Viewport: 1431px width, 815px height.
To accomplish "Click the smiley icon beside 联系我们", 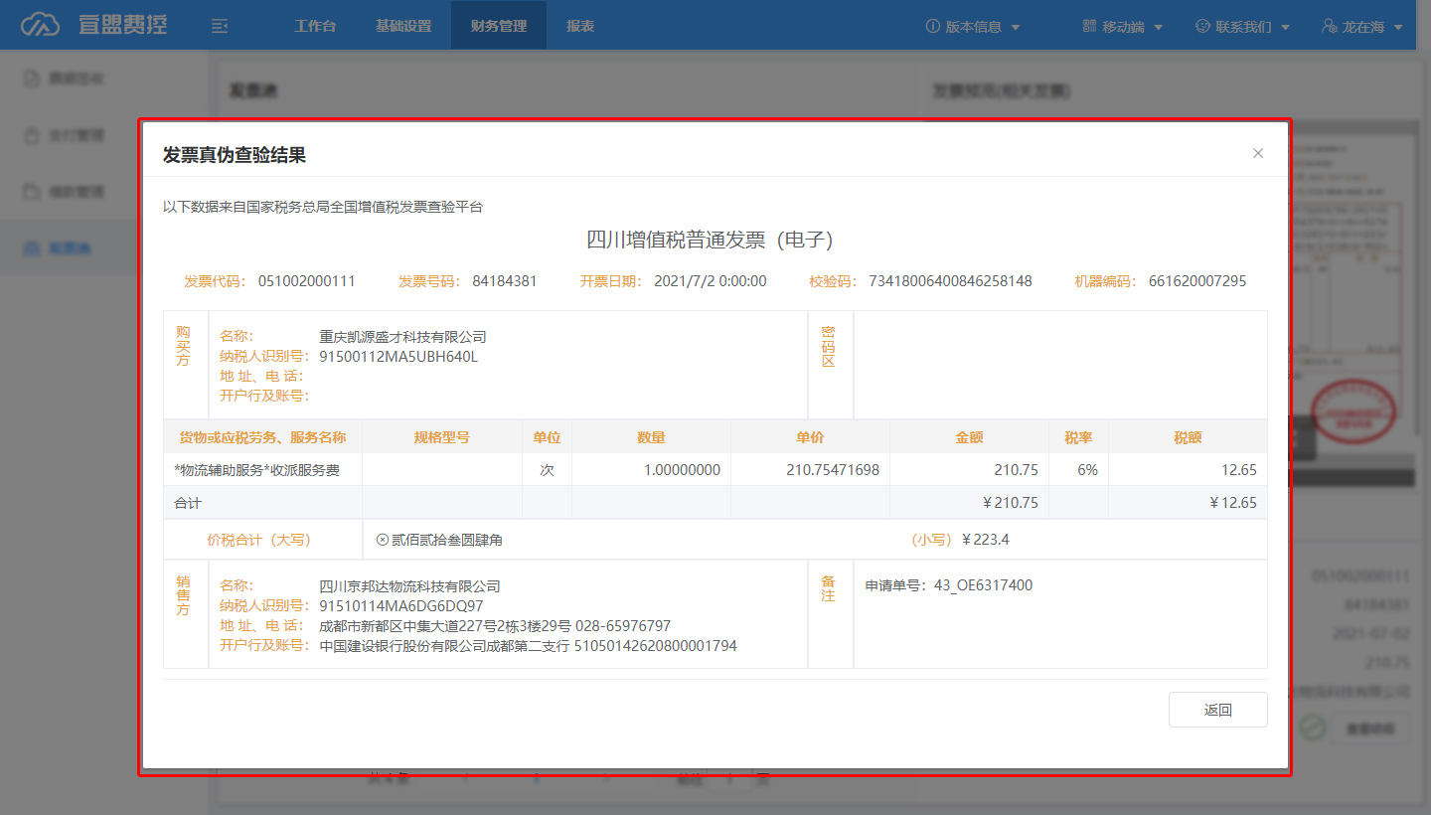I will click(x=1202, y=26).
